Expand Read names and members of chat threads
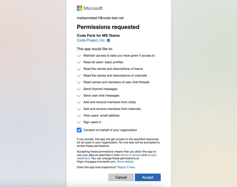Screen dimensions: 237x187 tap(79, 82)
